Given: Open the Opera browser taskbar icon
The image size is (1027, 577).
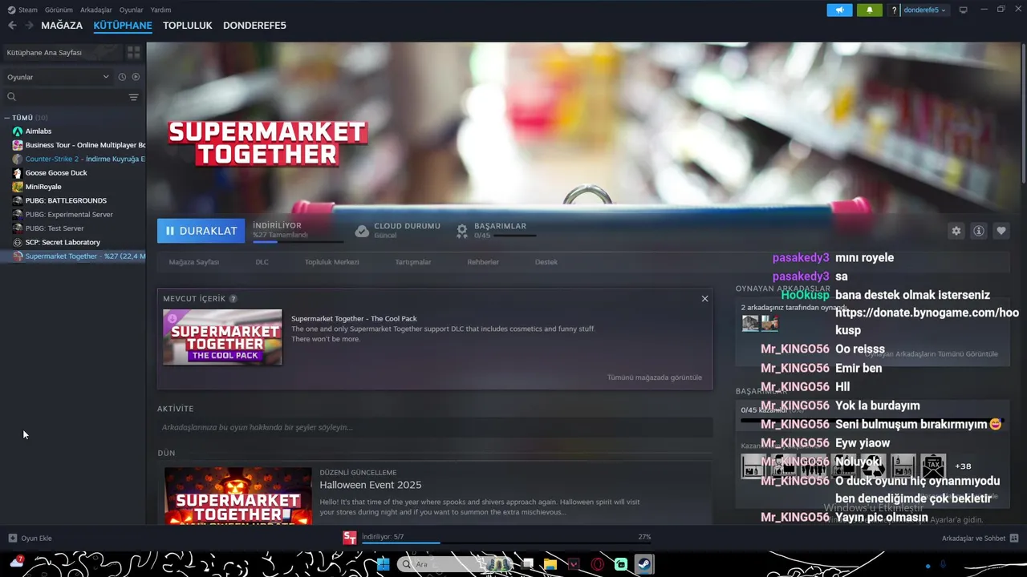Looking at the screenshot, I should (x=597, y=564).
